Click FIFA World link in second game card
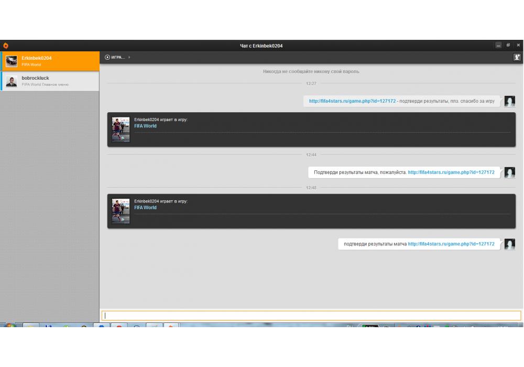Image resolution: width=524 pixels, height=367 pixels. 145,208
